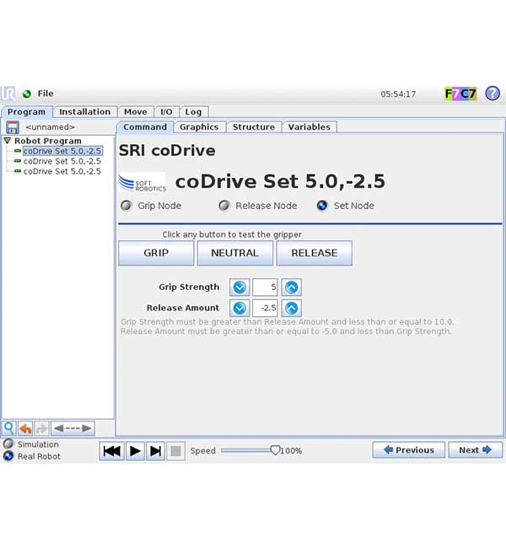Screen dimensions: 506x548
Task: Open the I/O tab
Action: point(166,112)
